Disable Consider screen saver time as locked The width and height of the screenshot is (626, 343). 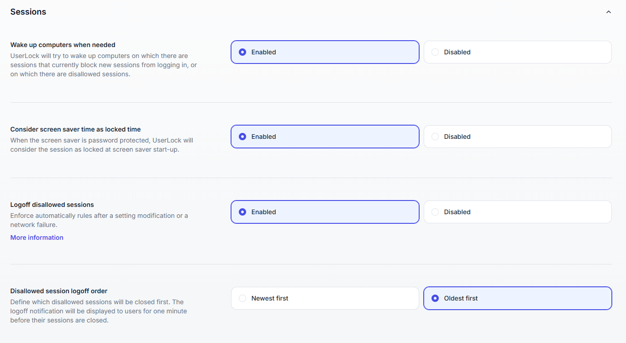coord(517,137)
